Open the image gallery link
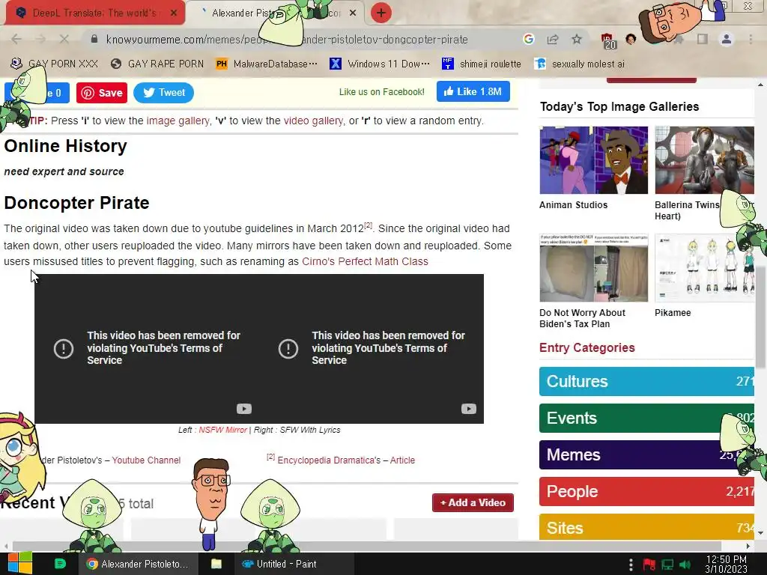The height and width of the screenshot is (575, 767). point(178,121)
